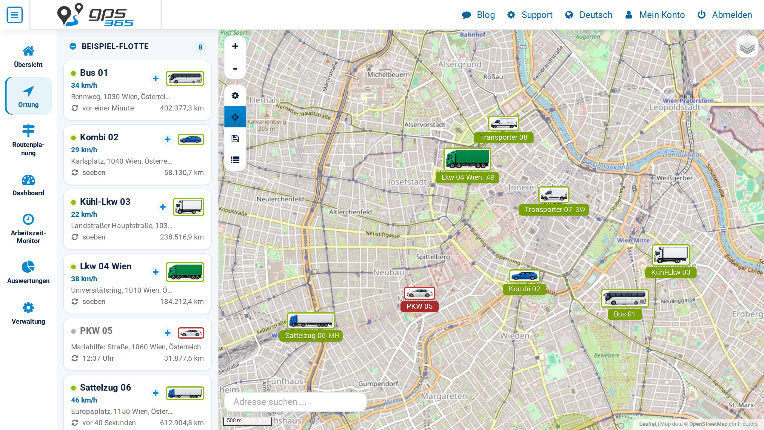Click the Adresse suchen search field
Screen dimensions: 764x430
(x=295, y=402)
